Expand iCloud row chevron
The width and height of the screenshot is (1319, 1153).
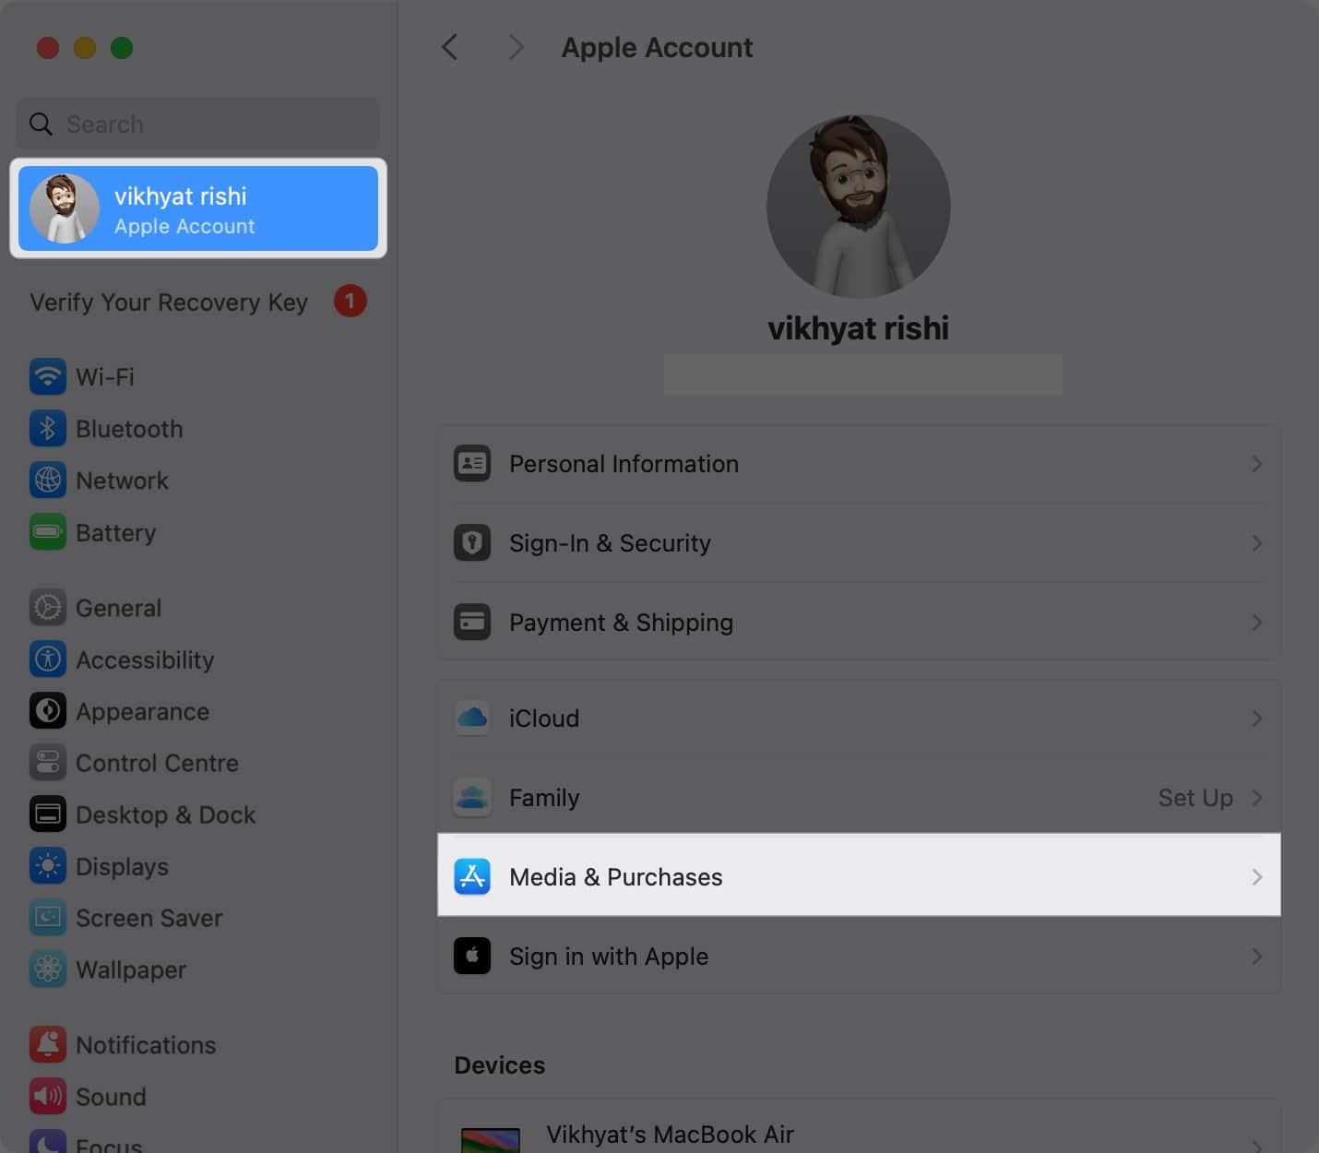[x=1256, y=719]
